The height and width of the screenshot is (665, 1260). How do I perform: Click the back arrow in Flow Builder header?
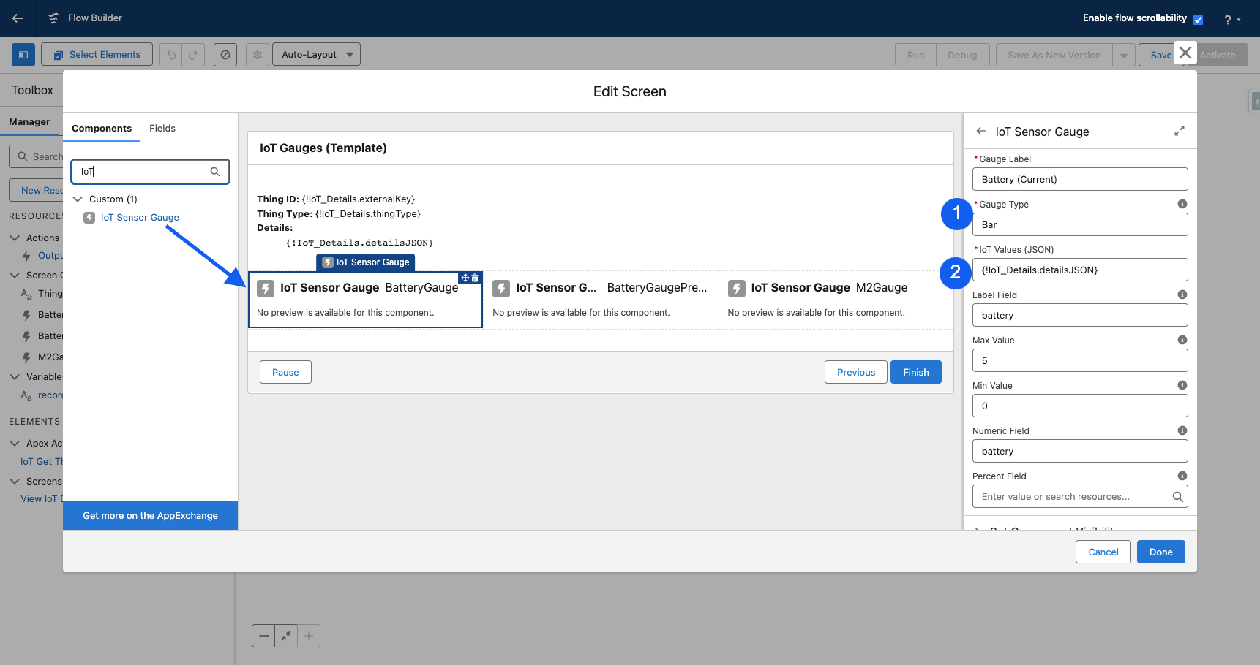[x=18, y=18]
